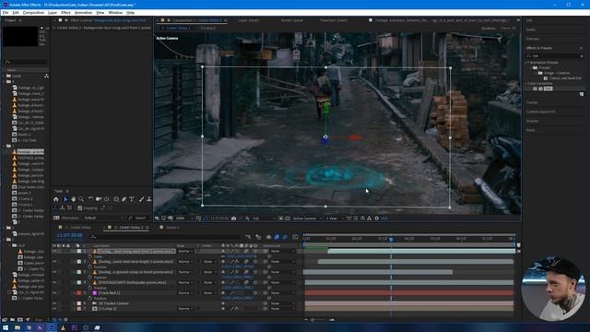Select the Brush tool
The image size is (590, 332).
[141, 199]
